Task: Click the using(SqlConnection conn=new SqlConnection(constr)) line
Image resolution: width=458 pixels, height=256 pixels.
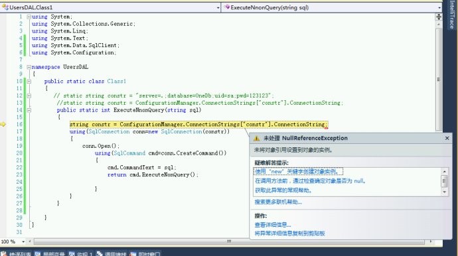Action: pos(149,132)
